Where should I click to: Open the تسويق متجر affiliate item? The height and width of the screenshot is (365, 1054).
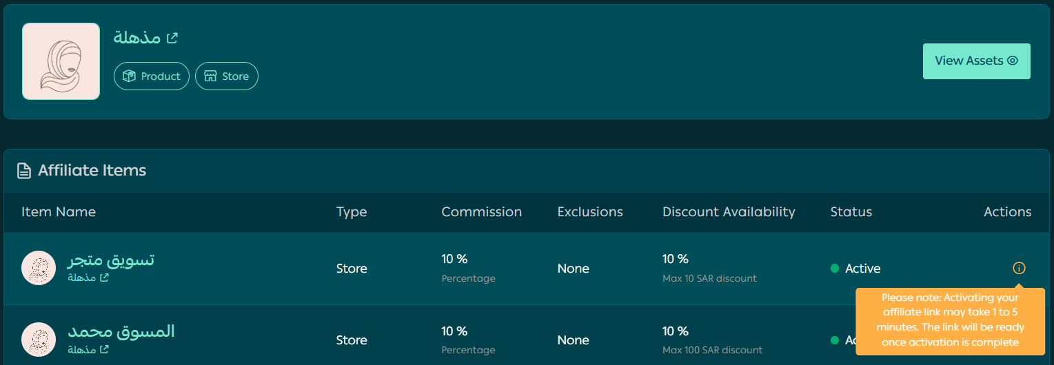[x=111, y=260]
